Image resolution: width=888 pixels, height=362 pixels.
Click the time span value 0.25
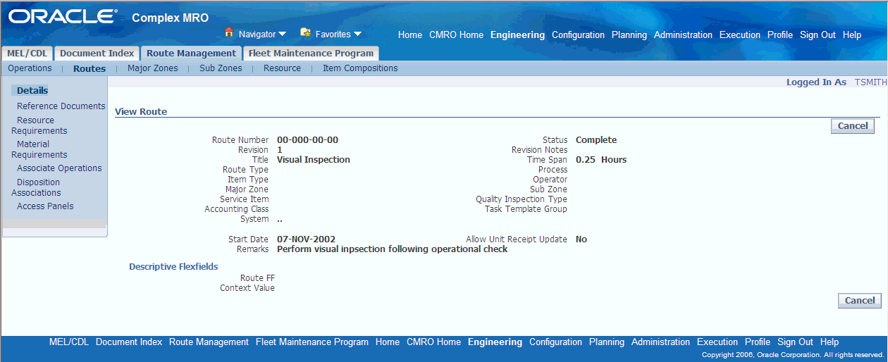point(586,159)
